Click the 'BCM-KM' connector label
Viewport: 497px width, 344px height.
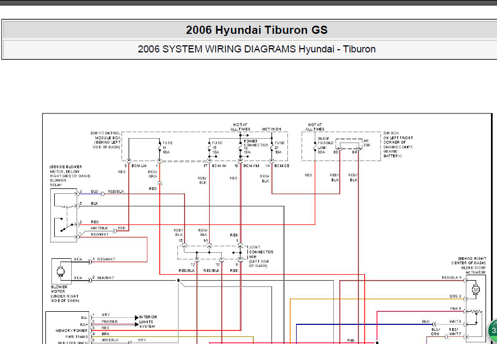[251, 165]
